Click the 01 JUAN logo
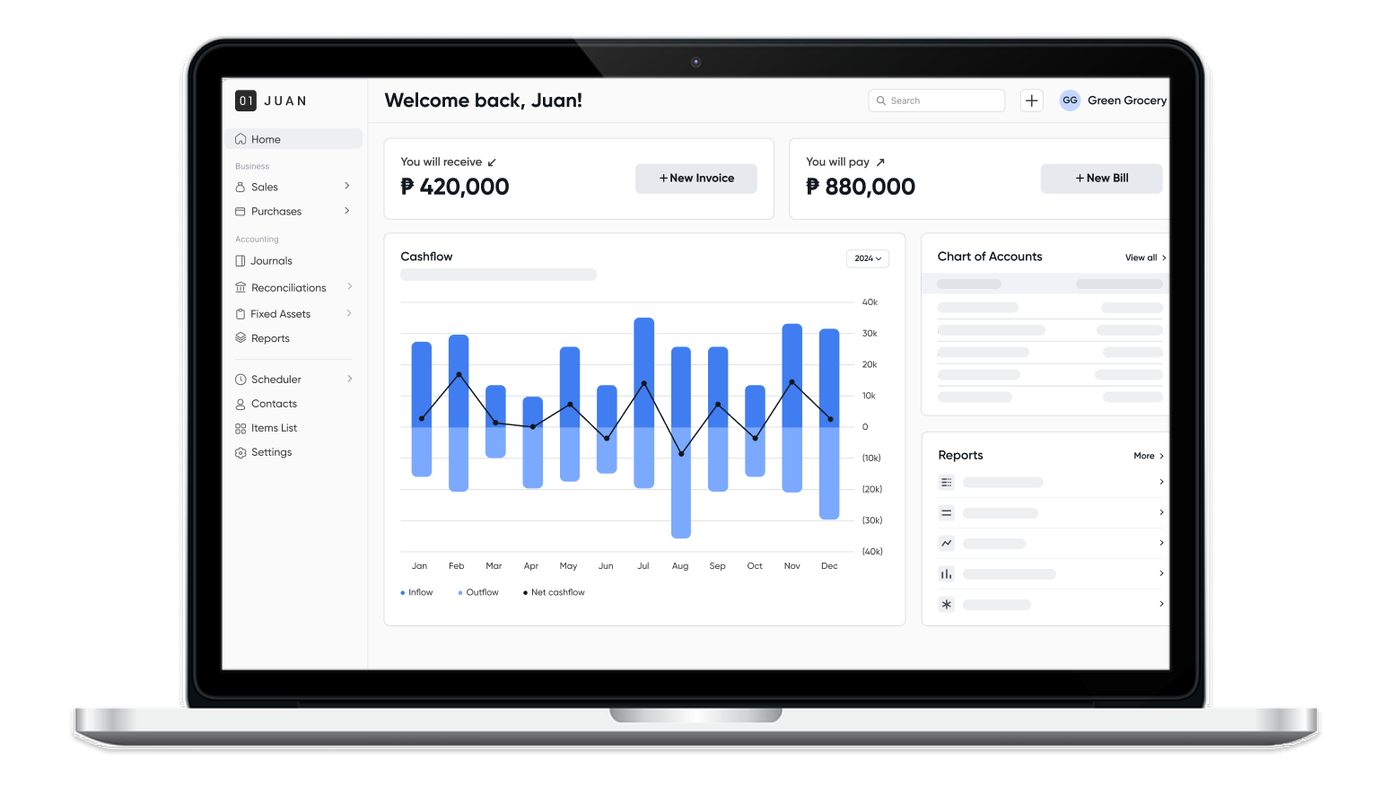Screen dimensions: 1373x786 click(271, 100)
